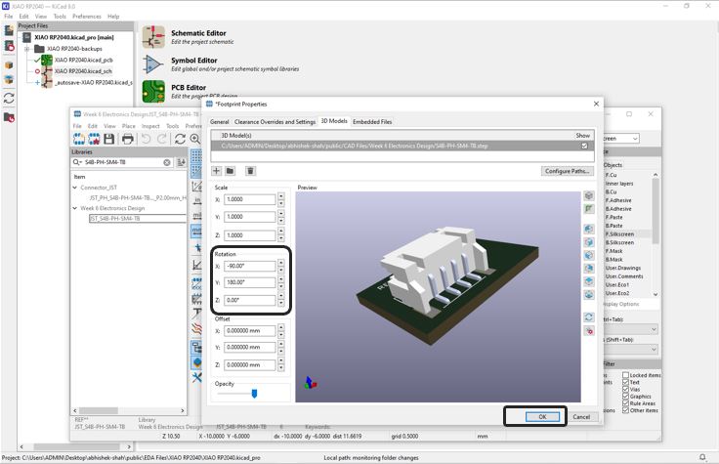
Task: Open the Inspect menu in Footprint Editor
Action: click(150, 126)
